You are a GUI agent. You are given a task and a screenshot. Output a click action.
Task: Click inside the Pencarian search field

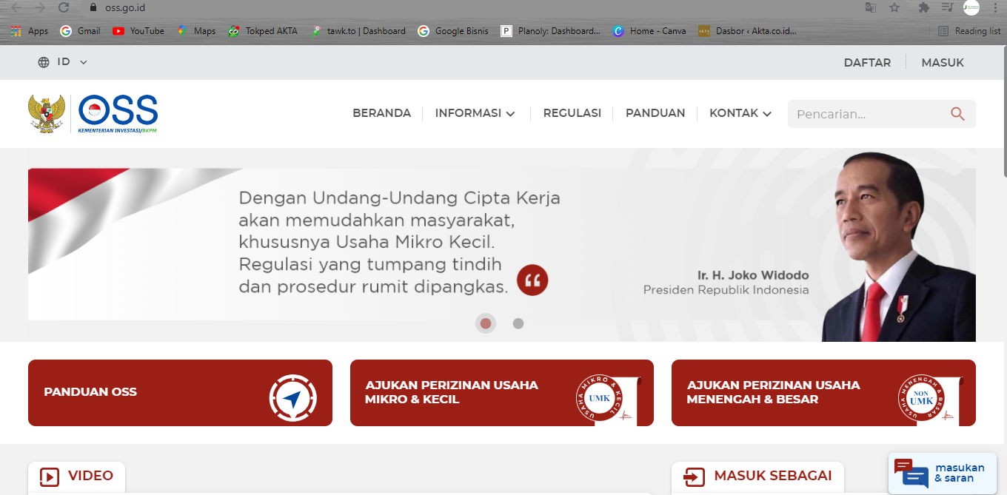[852, 113]
